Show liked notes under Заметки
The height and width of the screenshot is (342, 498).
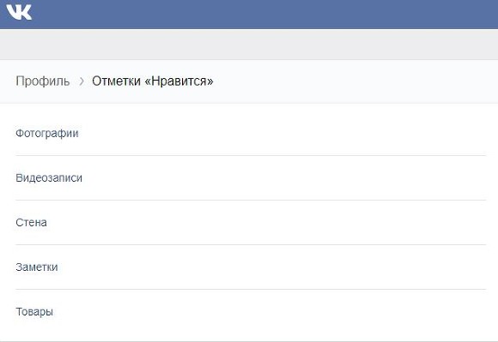pos(37,267)
